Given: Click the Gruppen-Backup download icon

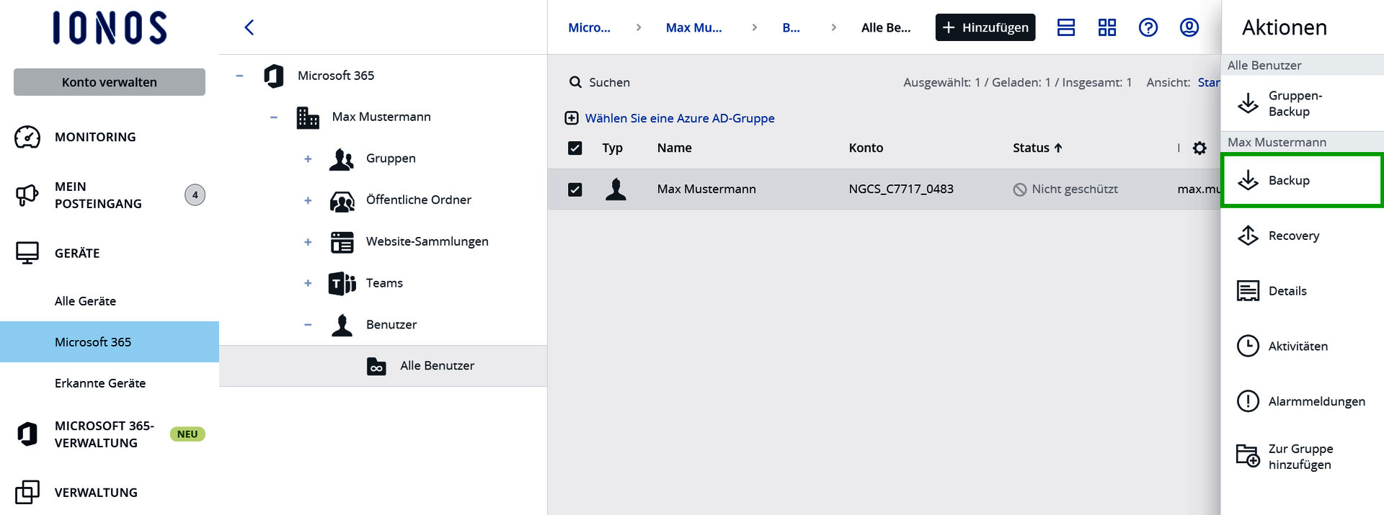Looking at the screenshot, I should (1248, 104).
